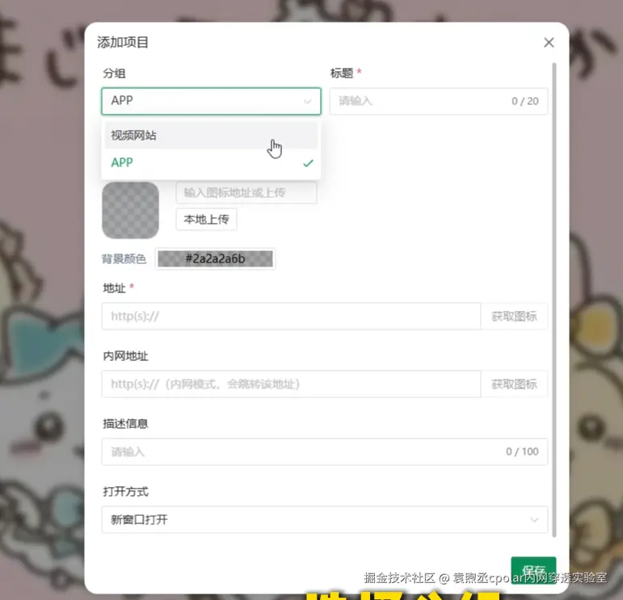Screen dimensions: 623x600
Task: Click the icon address input 输入图标地址或上传
Action: 246,192
